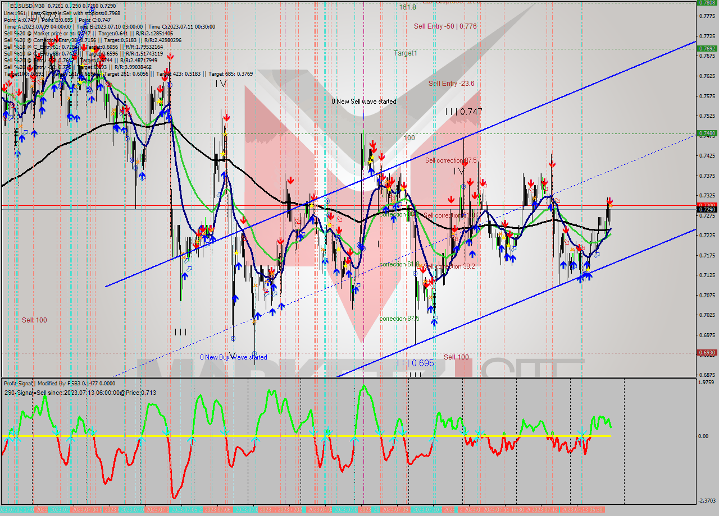Click the green 'correction 61.8' label

click(399, 264)
